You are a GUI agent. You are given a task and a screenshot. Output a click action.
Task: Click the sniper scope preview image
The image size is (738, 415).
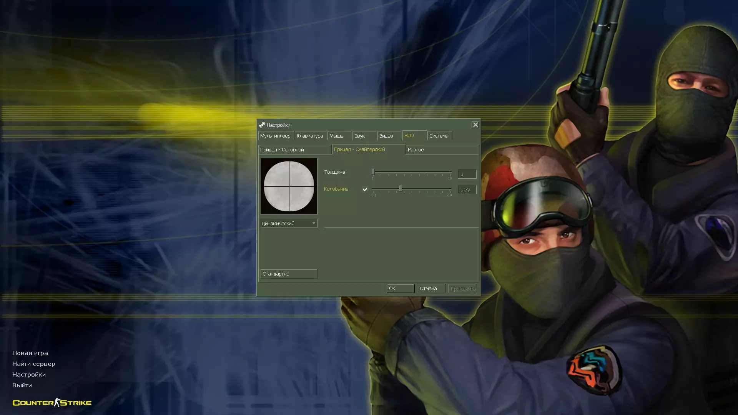pos(289,186)
